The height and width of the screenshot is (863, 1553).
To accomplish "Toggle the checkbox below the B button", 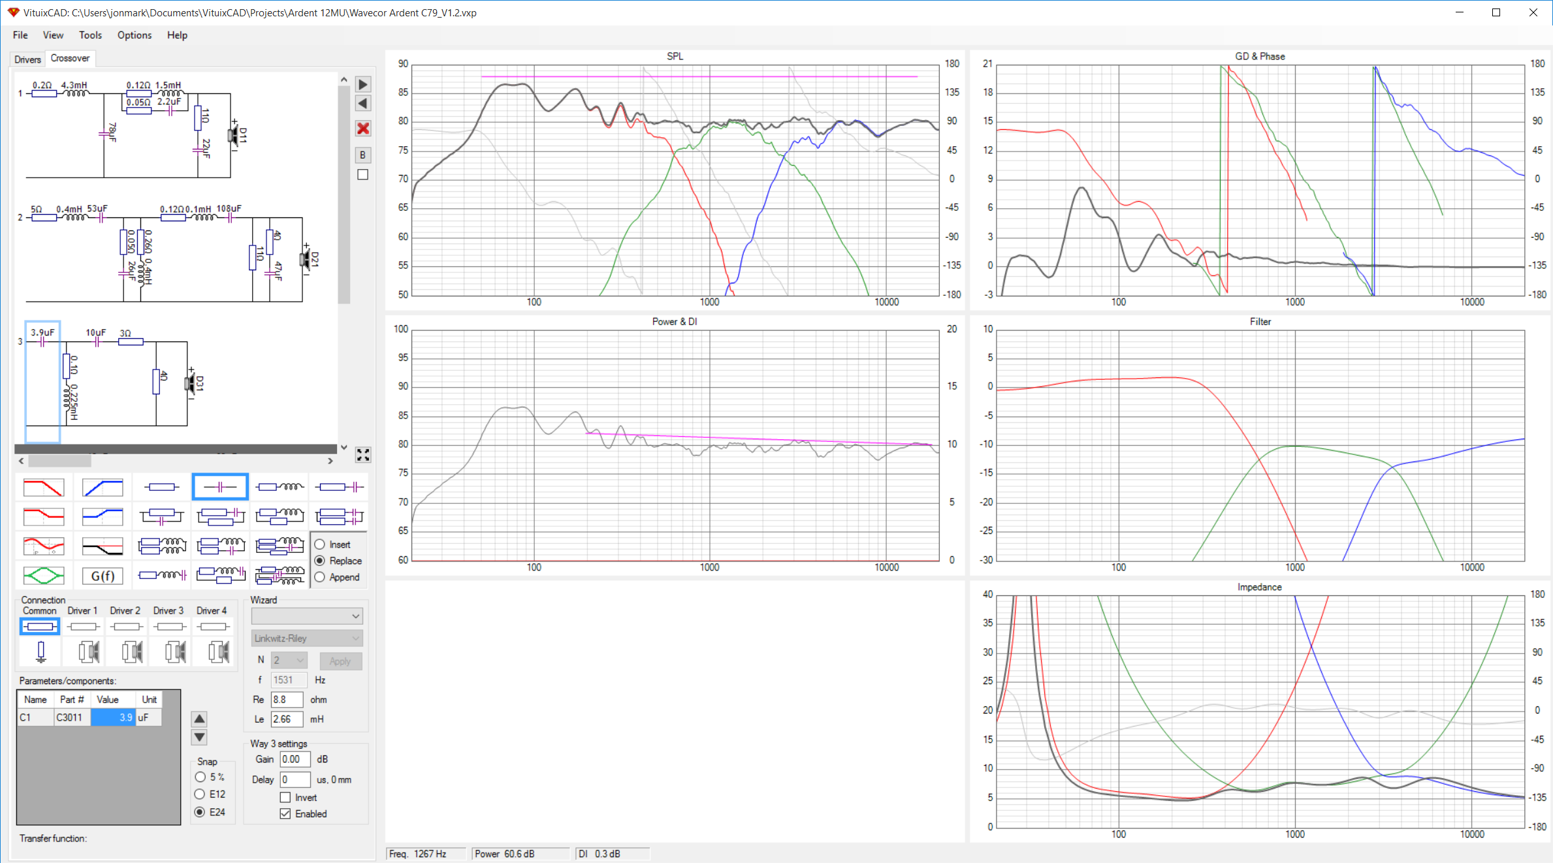I will click(x=363, y=174).
